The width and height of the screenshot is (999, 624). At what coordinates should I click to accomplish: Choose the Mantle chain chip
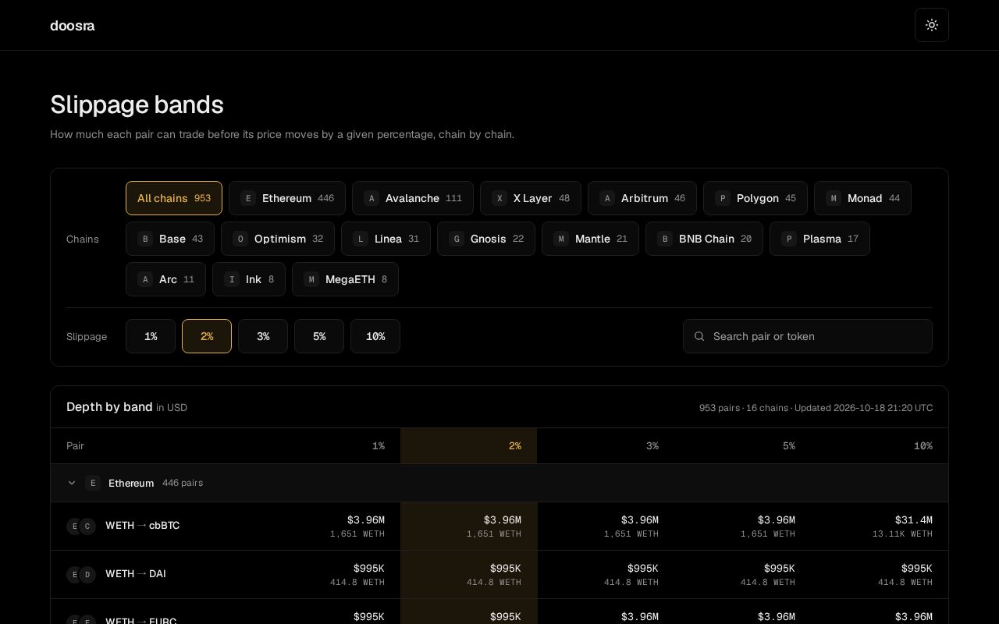(590, 239)
